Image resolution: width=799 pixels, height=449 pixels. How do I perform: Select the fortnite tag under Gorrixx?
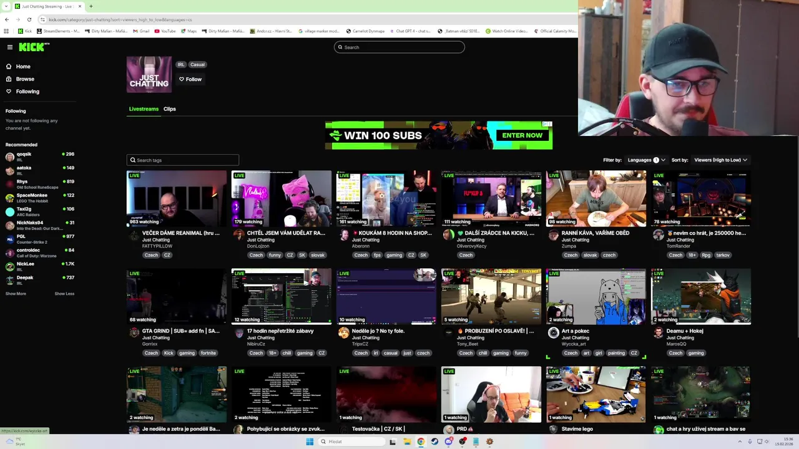pyautogui.click(x=208, y=353)
